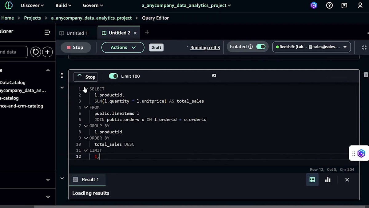The width and height of the screenshot is (369, 208).
Task: Click the JOIN public.orders code line
Action: 150,120
